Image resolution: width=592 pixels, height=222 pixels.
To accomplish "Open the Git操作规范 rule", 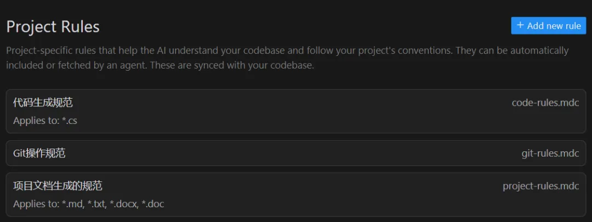I will click(x=39, y=153).
